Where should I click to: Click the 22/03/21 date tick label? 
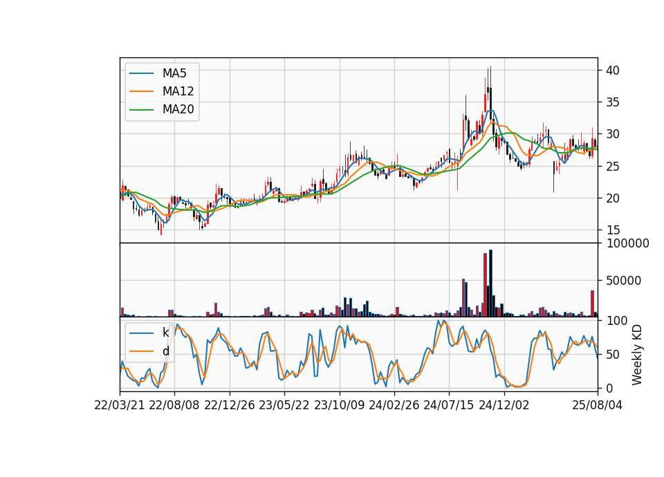pos(120,405)
